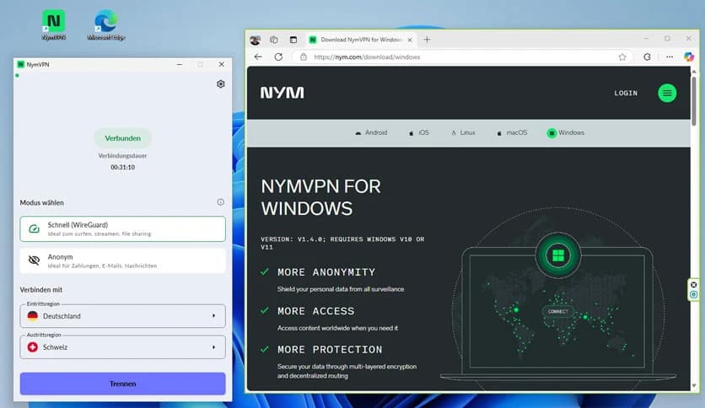Select Anonym mode option
Image resolution: width=705 pixels, height=408 pixels.
click(x=123, y=260)
